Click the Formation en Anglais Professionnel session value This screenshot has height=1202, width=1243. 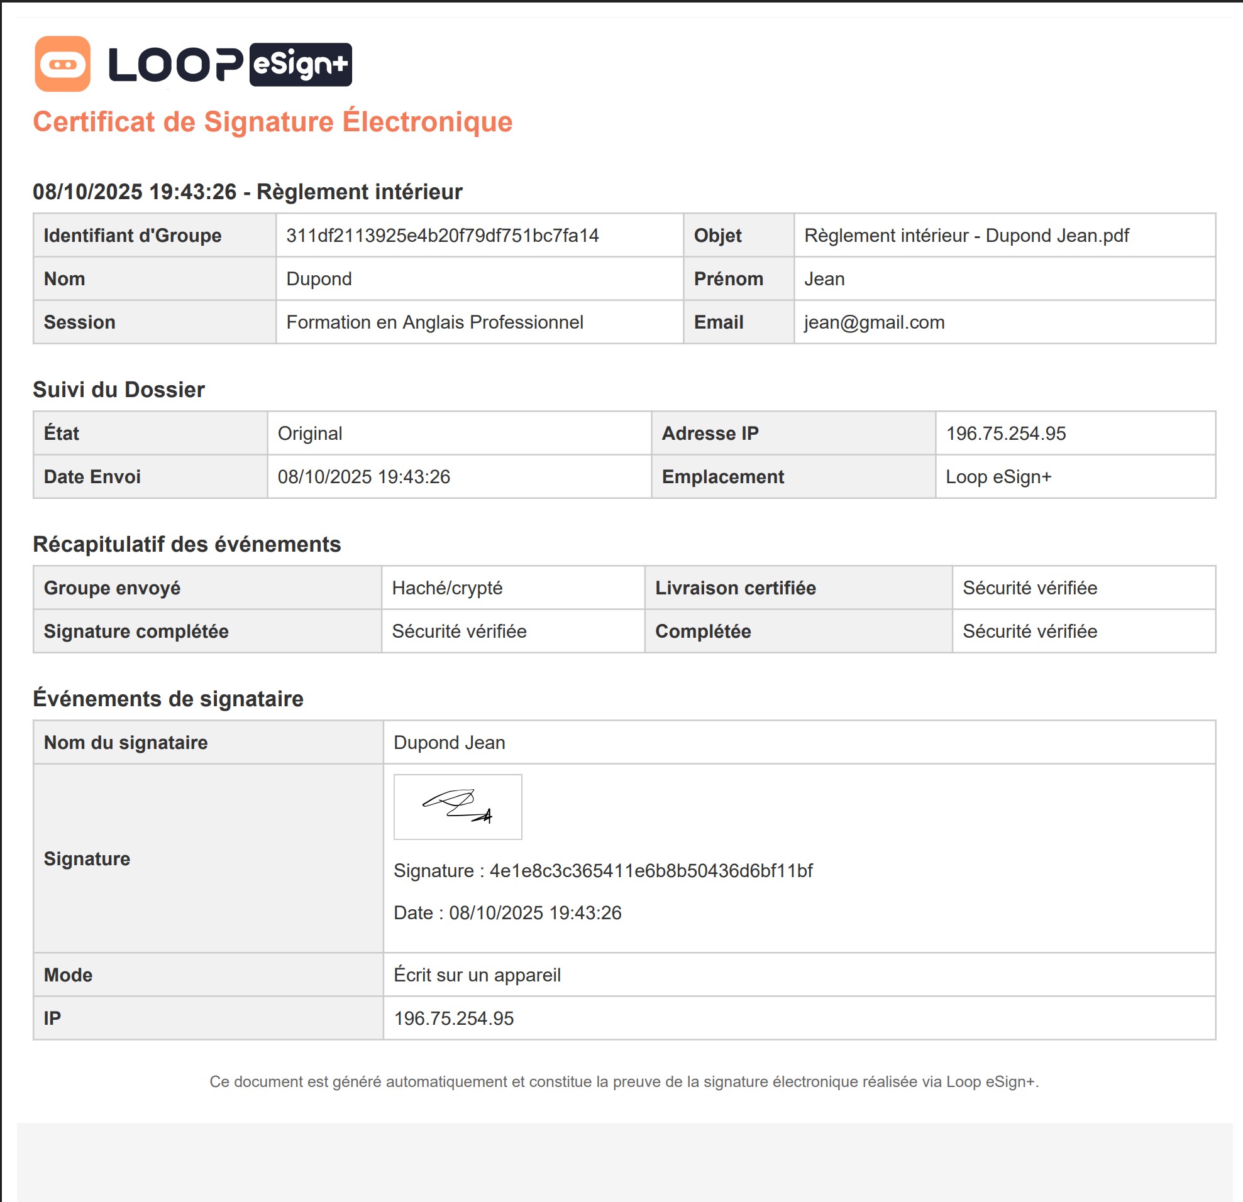(x=434, y=322)
